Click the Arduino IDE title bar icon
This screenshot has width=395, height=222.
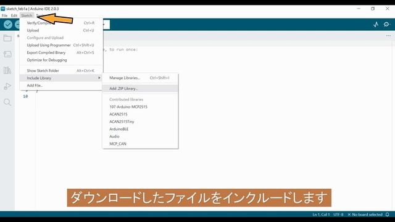(x=2, y=9)
